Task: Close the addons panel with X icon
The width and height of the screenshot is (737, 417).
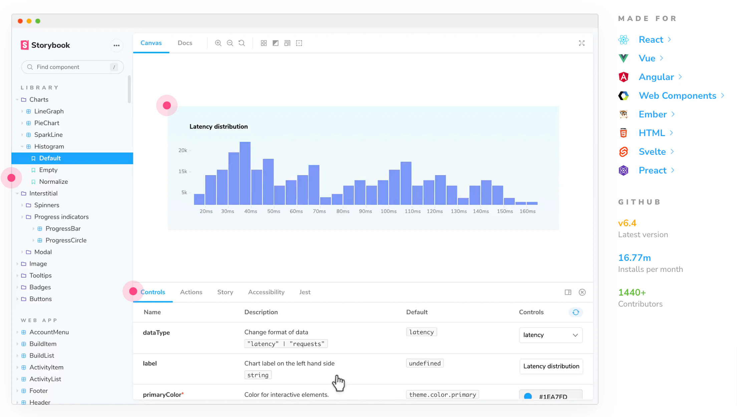Action: pyautogui.click(x=582, y=292)
